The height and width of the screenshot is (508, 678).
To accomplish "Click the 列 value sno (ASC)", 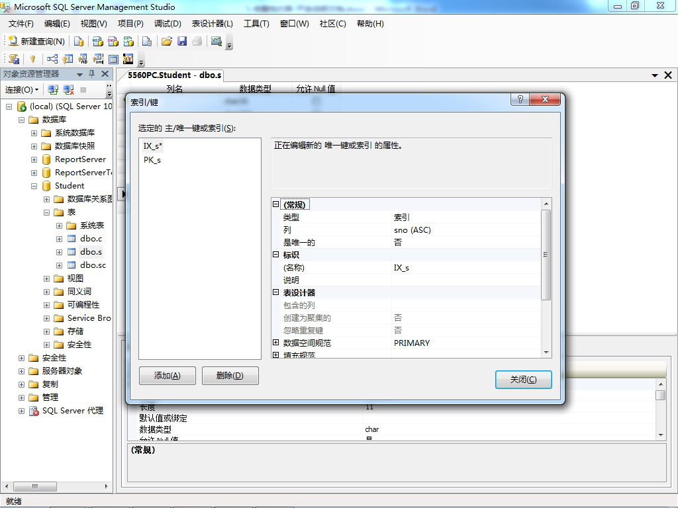I will pyautogui.click(x=466, y=230).
